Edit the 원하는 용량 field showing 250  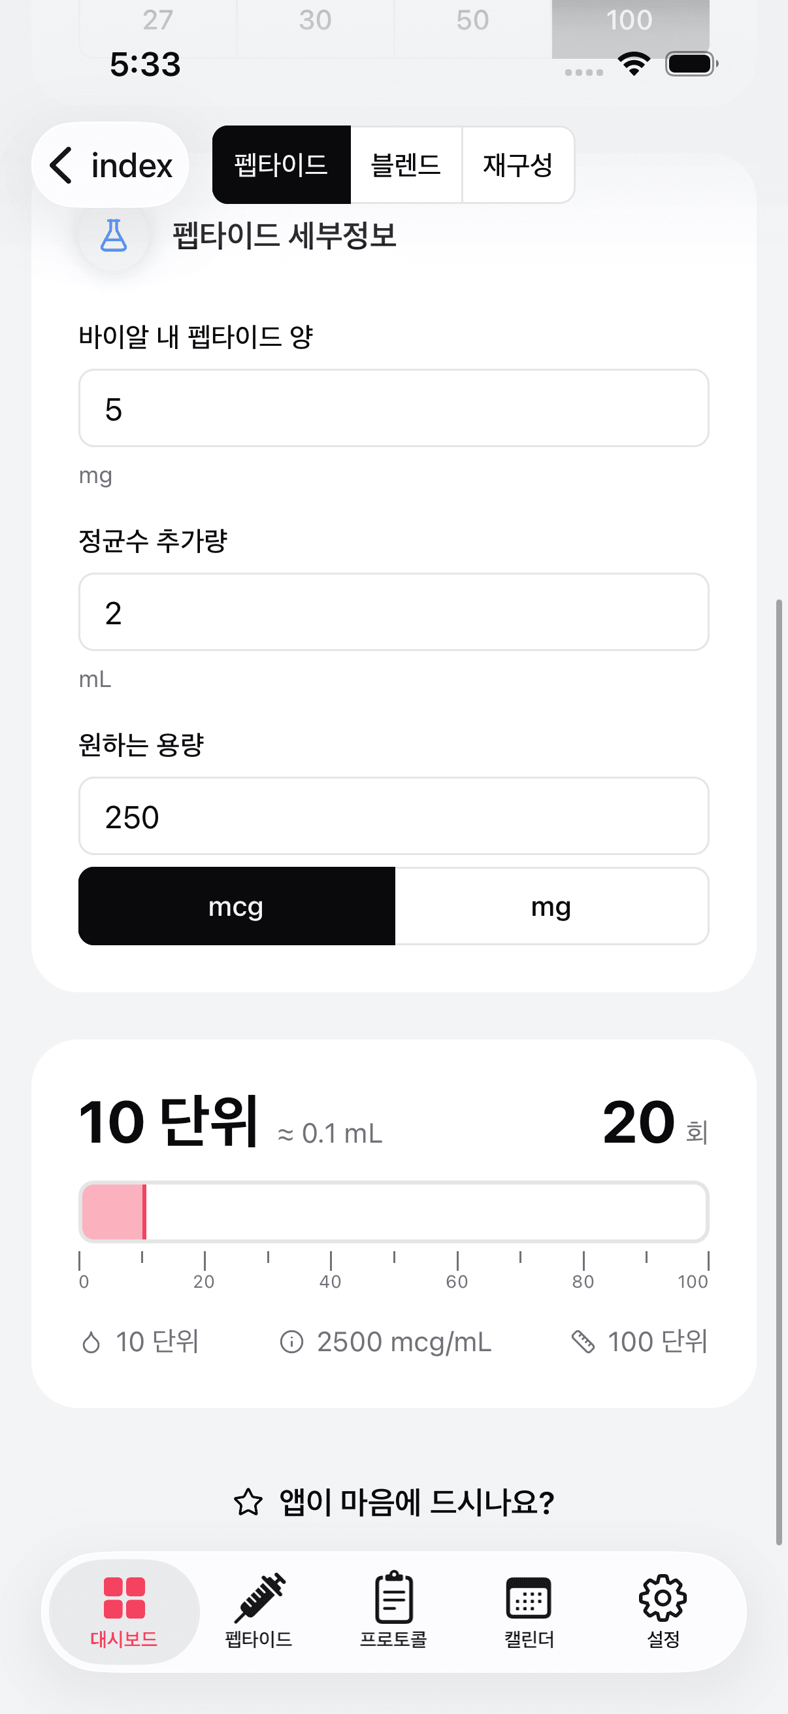point(393,816)
